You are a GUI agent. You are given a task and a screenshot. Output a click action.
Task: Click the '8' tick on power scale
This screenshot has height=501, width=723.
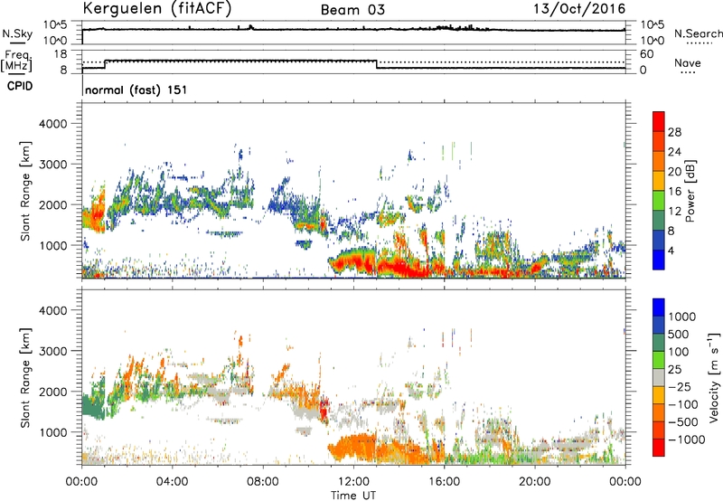pos(671,231)
